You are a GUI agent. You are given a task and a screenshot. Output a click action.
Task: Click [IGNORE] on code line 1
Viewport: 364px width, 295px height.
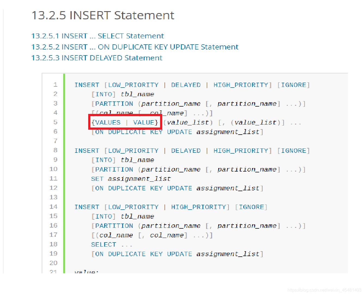[x=293, y=85]
